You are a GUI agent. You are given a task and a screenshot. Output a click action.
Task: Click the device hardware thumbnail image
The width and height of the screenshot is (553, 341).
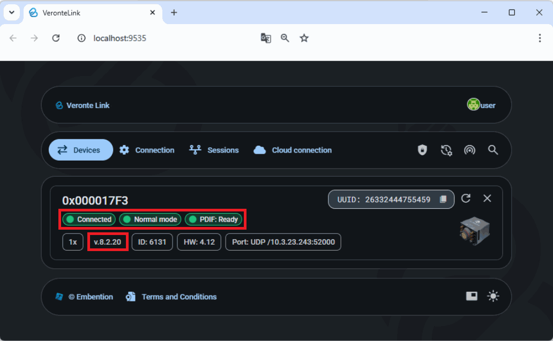[474, 230]
